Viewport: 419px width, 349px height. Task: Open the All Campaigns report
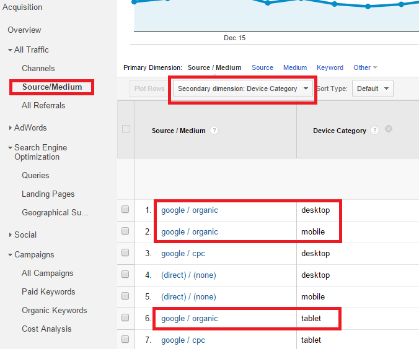tap(47, 274)
